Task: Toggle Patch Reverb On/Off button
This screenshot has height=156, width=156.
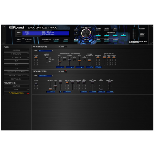Action: click(x=66, y=71)
